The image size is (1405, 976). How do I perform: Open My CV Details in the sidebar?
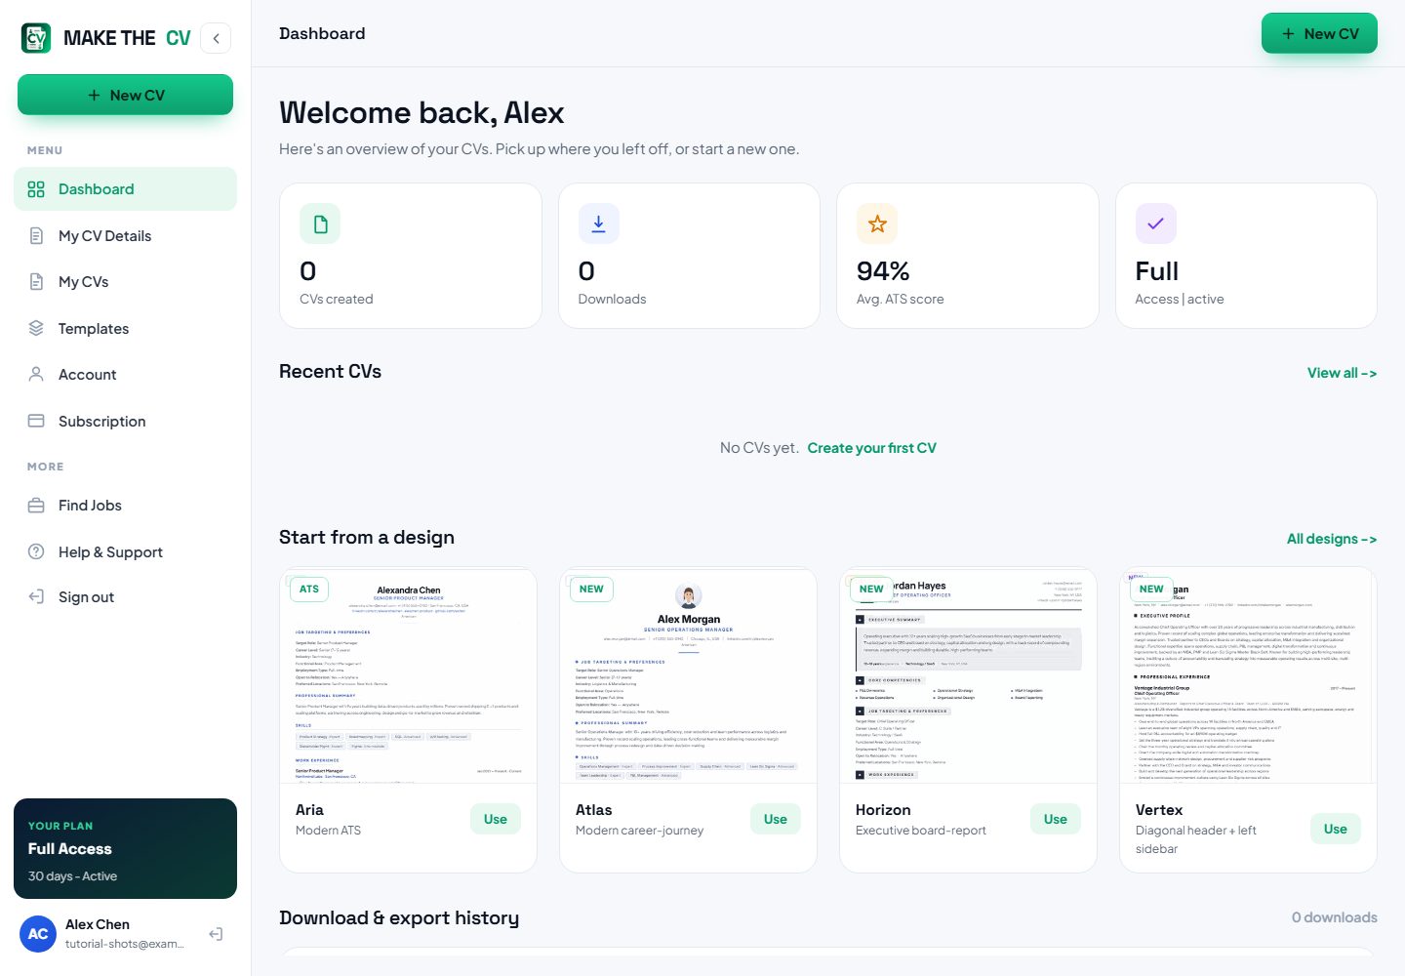tap(125, 235)
